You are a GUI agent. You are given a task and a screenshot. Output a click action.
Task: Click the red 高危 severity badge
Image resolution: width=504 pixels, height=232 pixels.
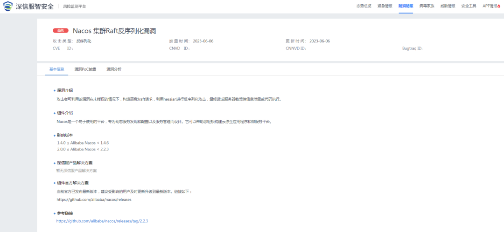click(61, 30)
